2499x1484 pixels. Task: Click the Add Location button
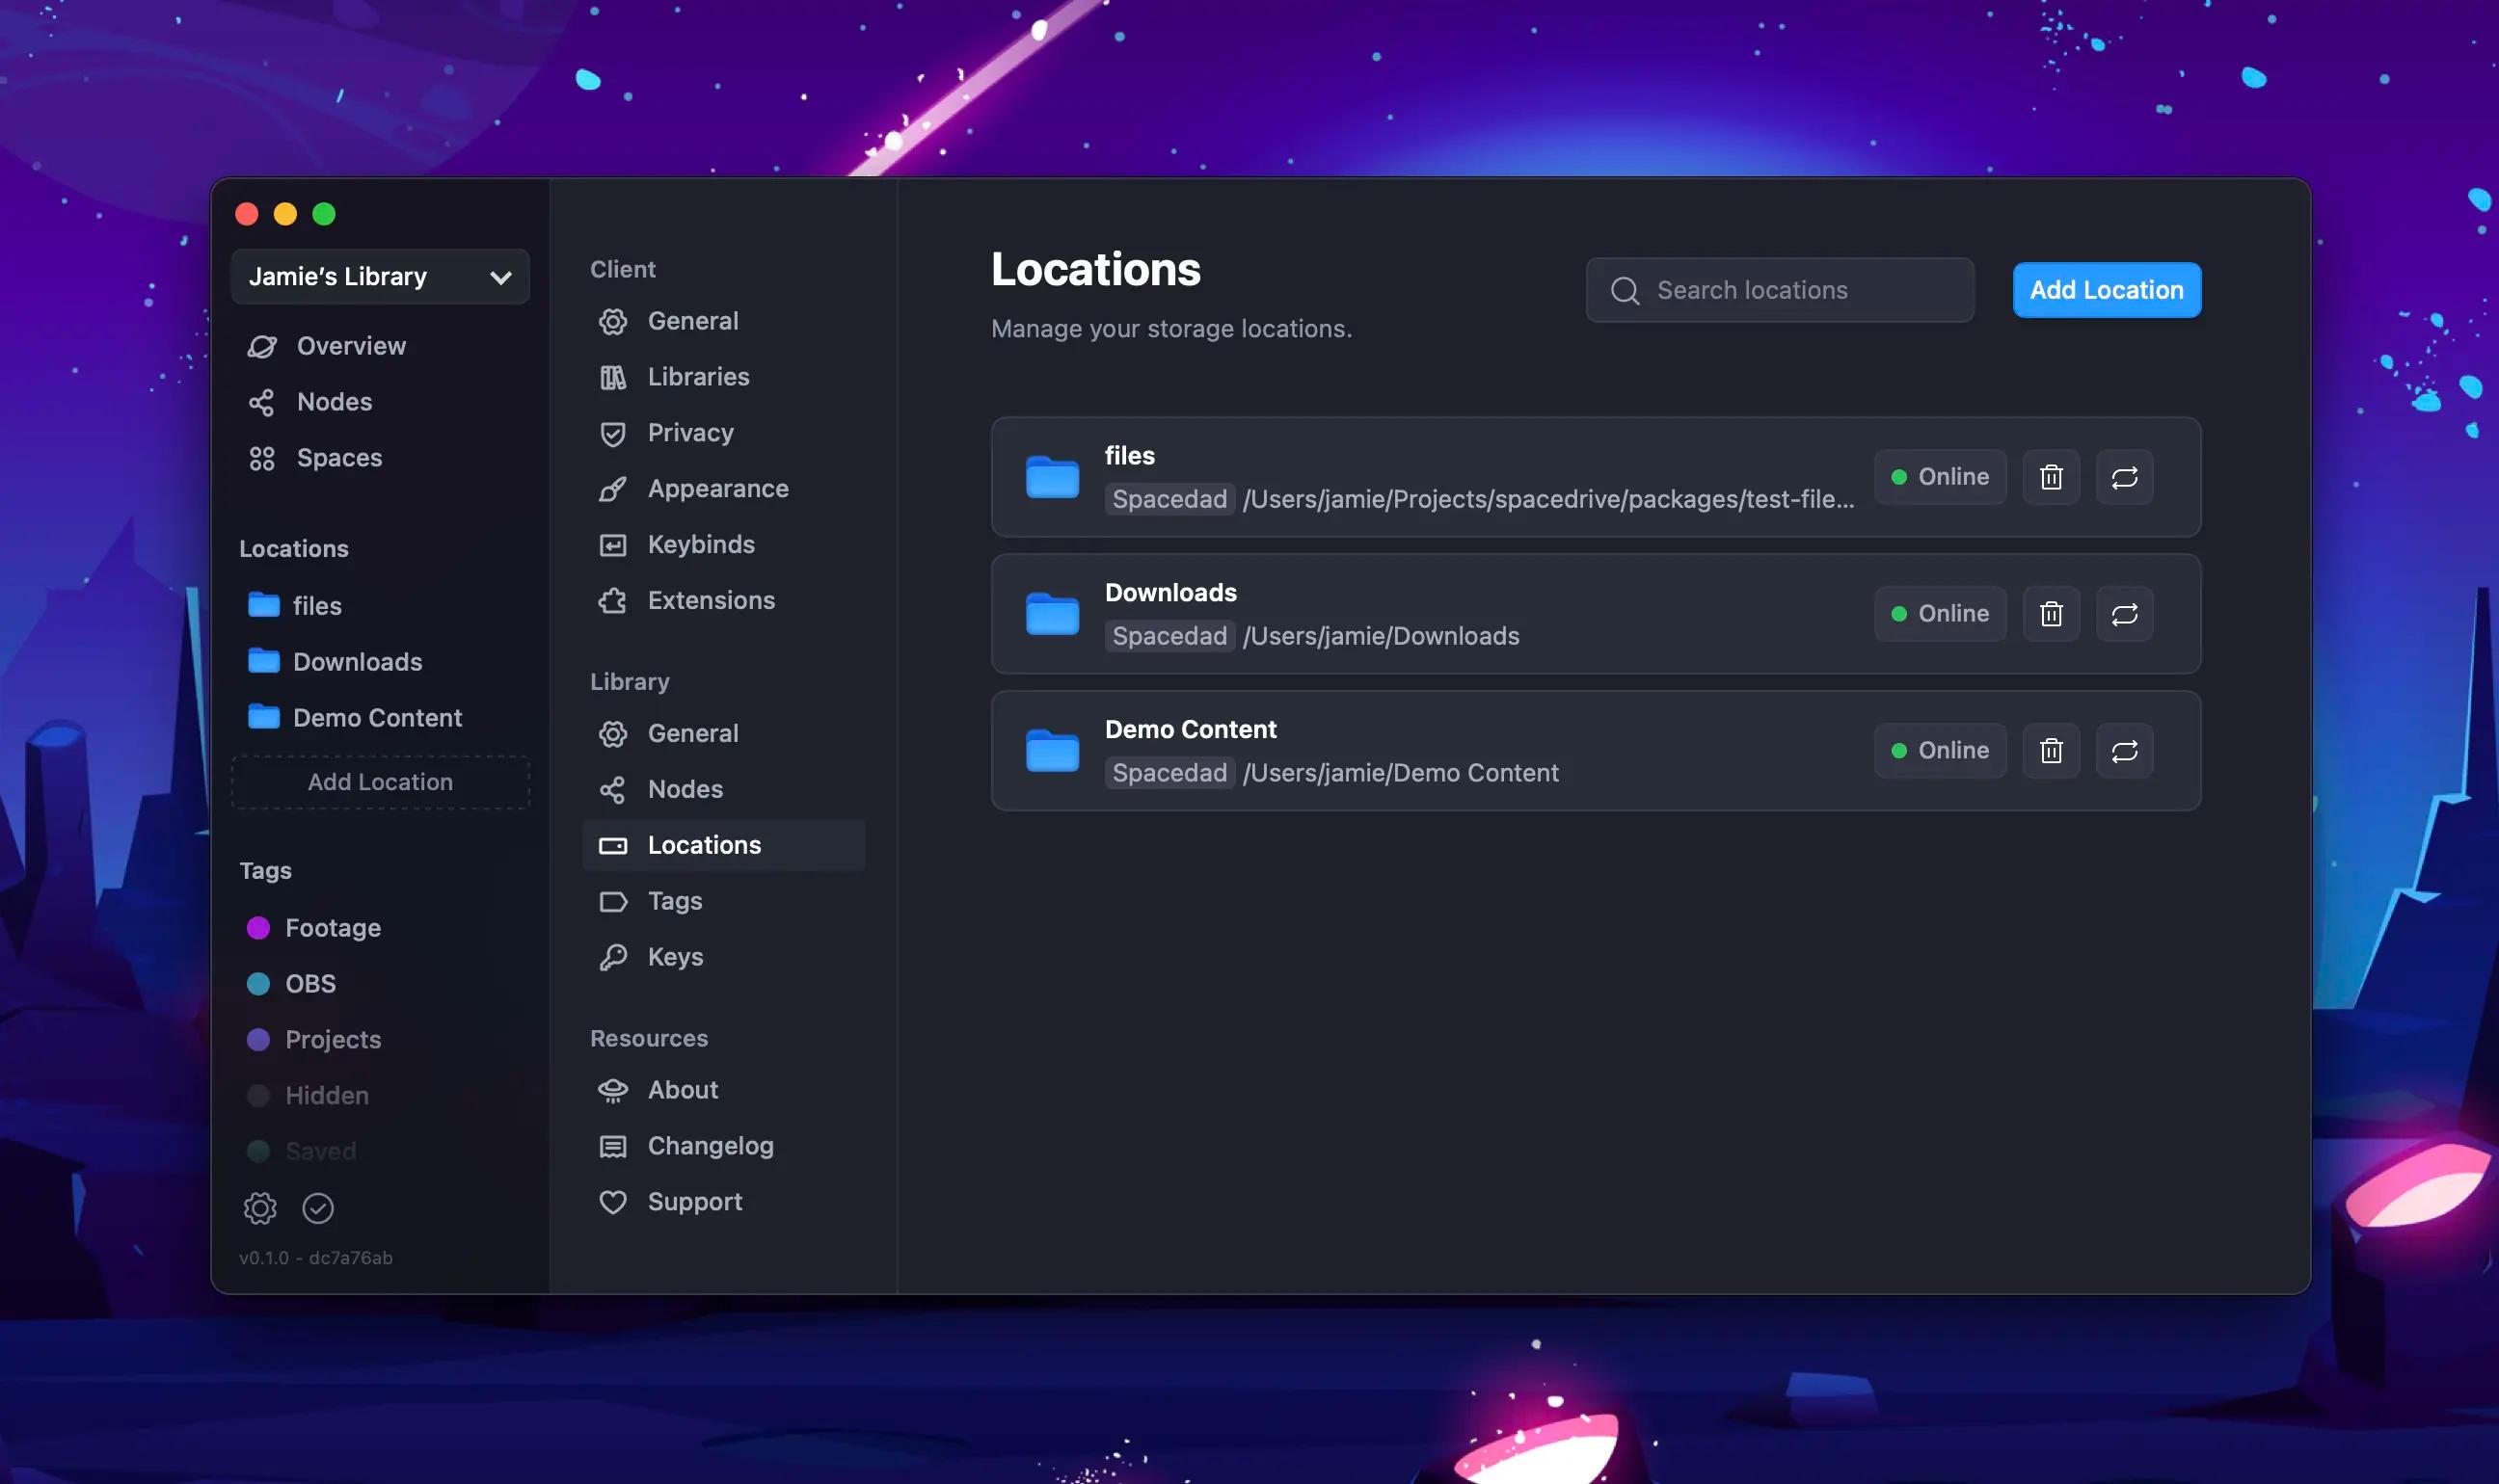(x=2107, y=290)
